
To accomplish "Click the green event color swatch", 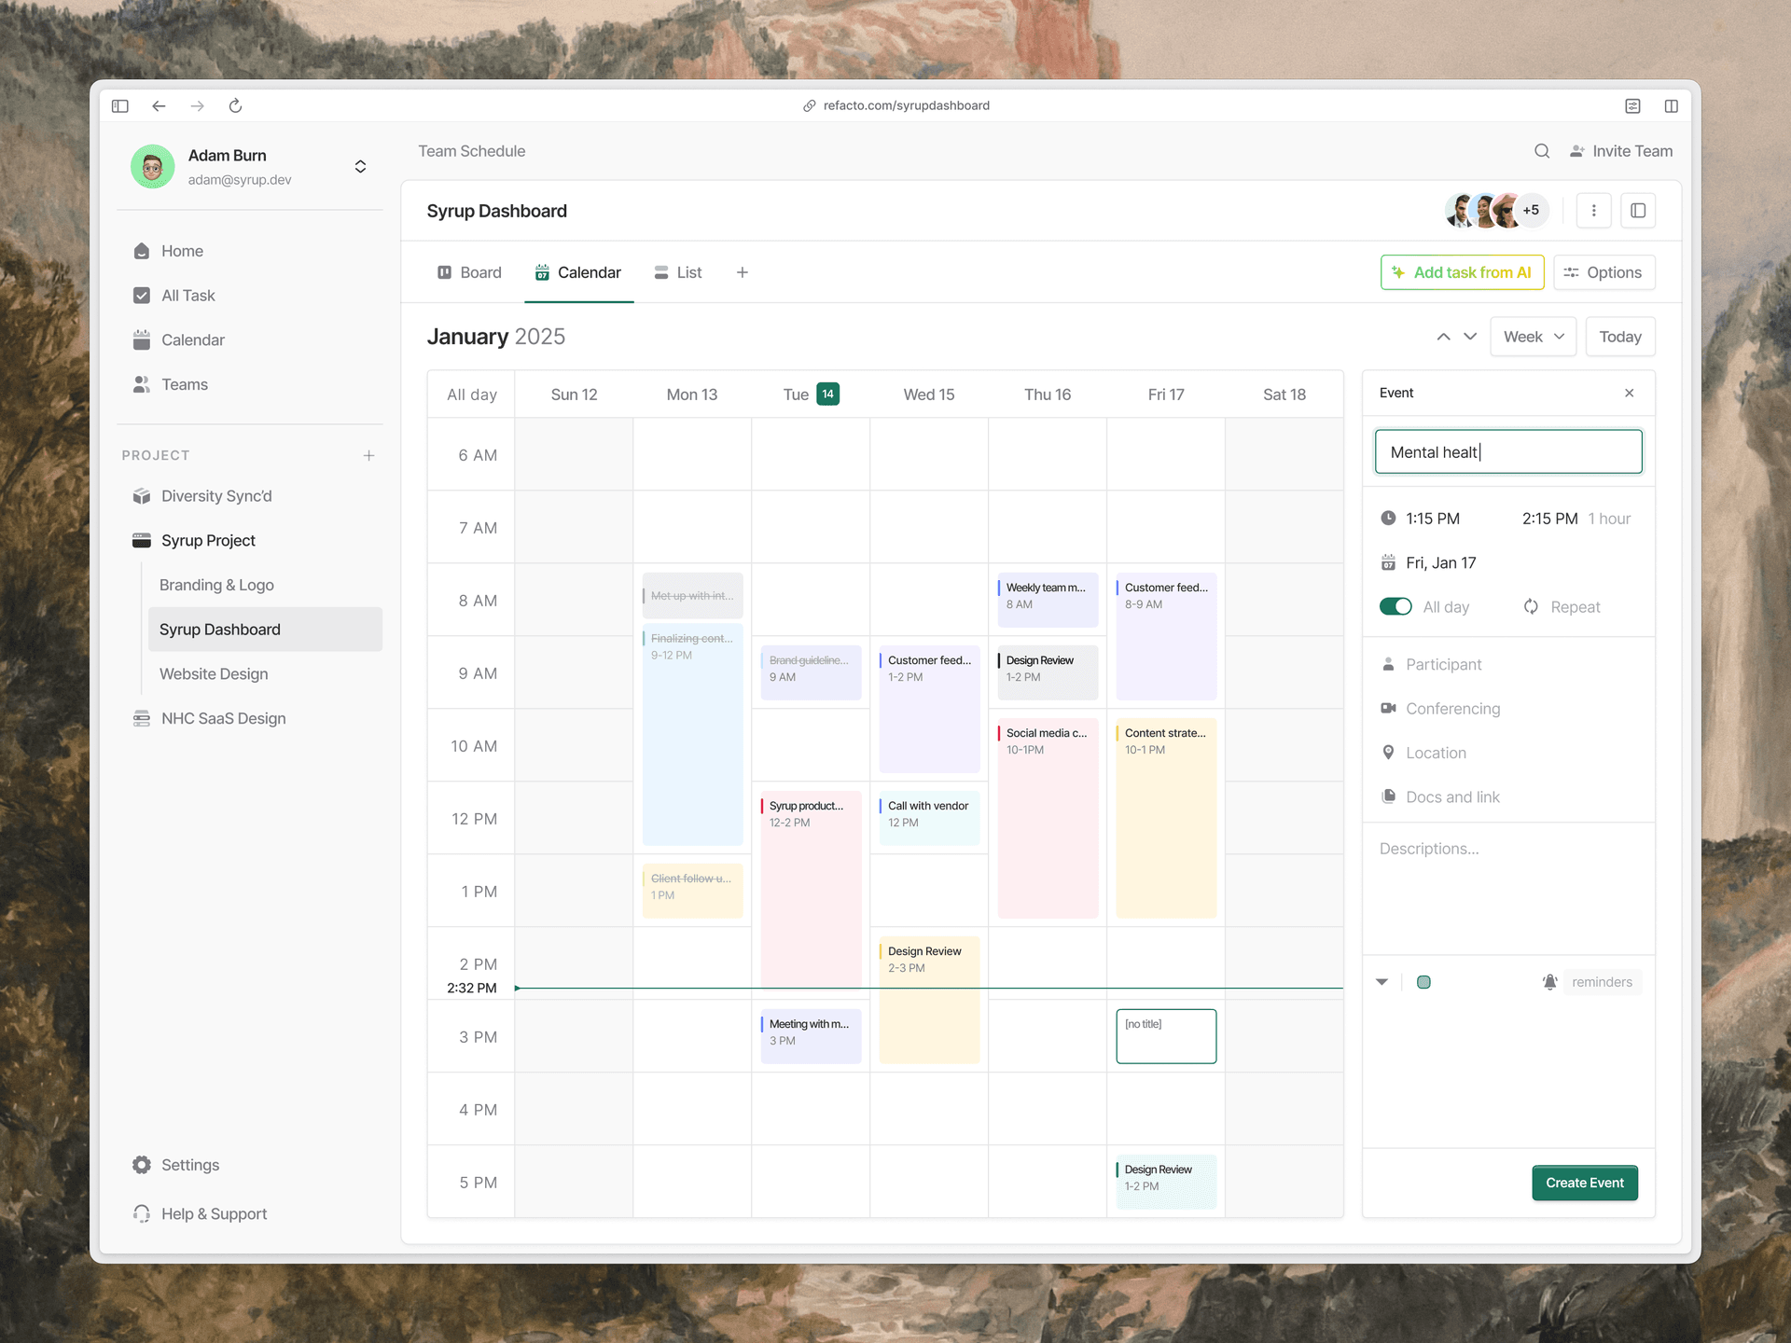I will pos(1423,982).
